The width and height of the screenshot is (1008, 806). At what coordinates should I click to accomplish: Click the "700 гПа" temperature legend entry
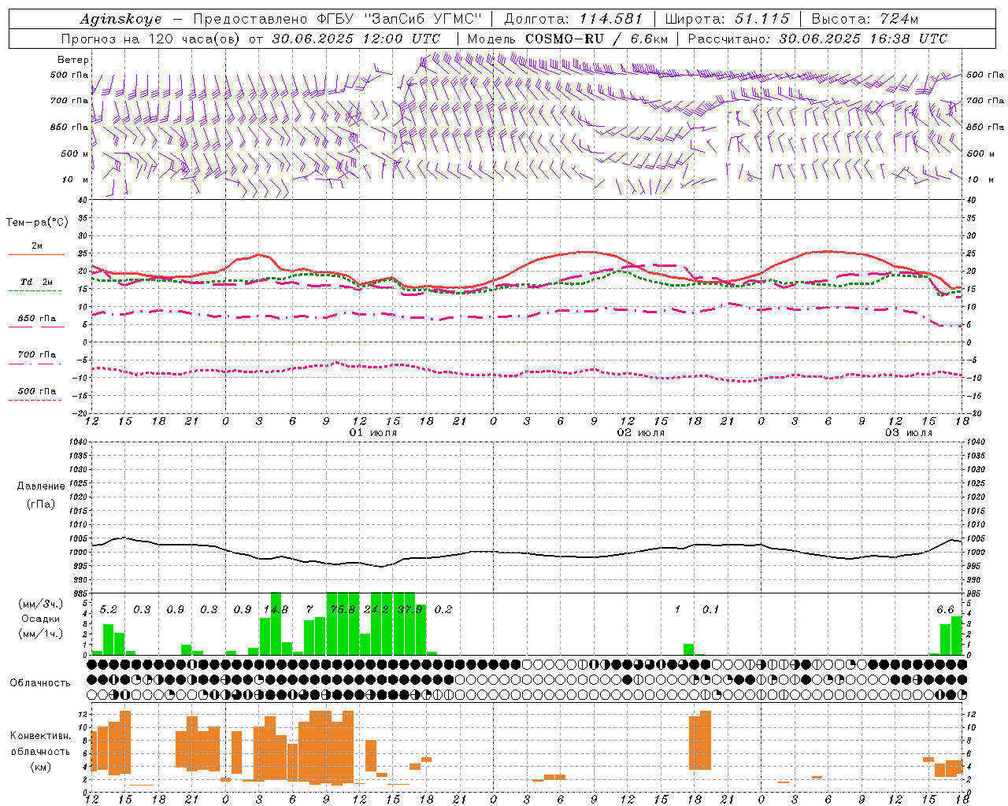point(37,355)
